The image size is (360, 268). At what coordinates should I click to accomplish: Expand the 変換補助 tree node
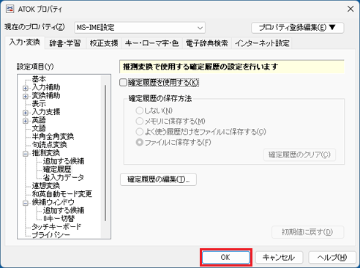(26, 96)
